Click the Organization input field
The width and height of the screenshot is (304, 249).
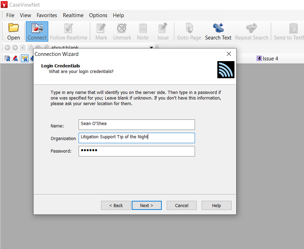coord(137,138)
